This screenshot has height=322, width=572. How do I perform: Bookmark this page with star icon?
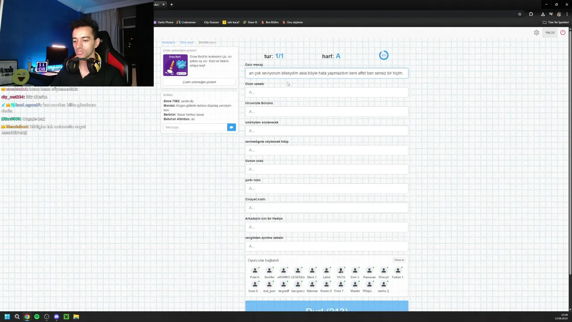point(519,14)
